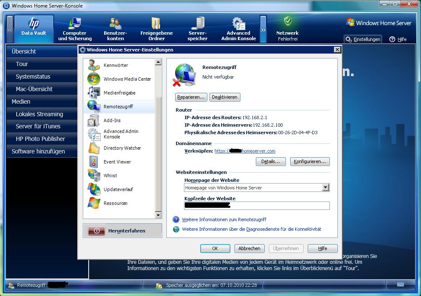Click the Einstellungen gear icon
The width and height of the screenshot is (421, 296).
(349, 39)
